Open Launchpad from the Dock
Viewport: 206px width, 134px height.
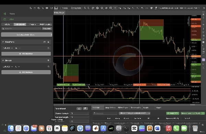(19, 128)
